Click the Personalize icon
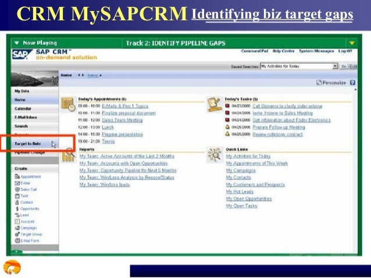 319,82
